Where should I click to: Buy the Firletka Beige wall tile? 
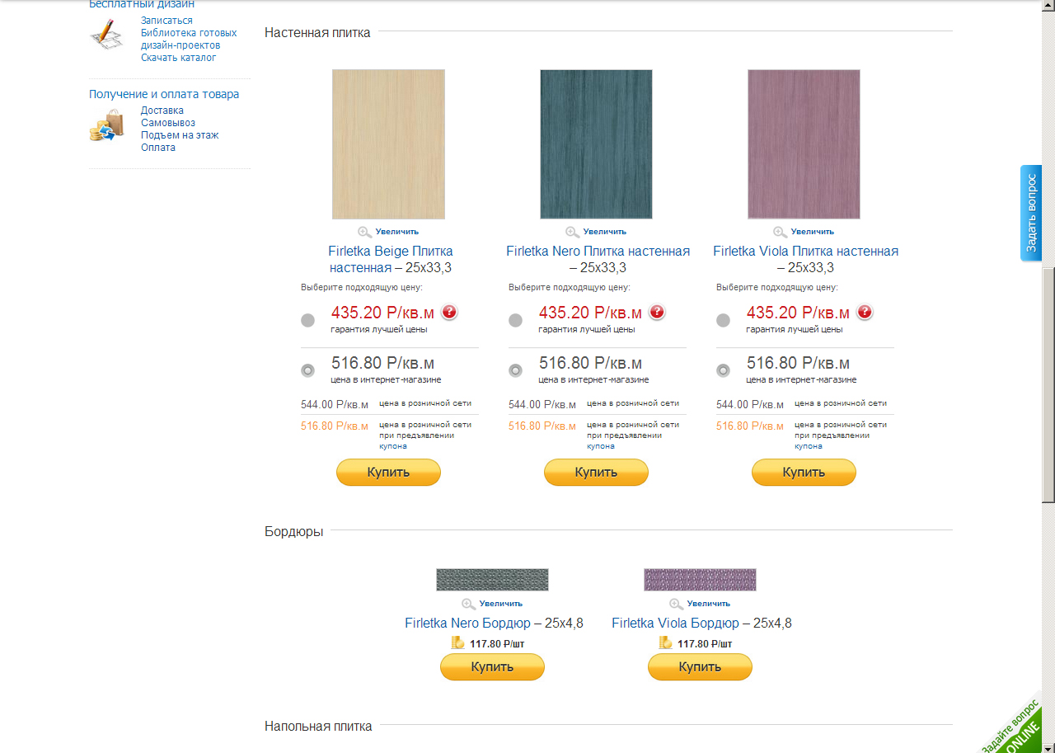(x=388, y=473)
